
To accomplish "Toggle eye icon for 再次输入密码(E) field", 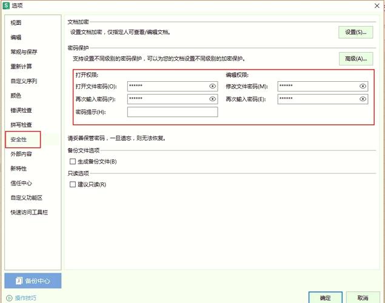I will click(x=363, y=99).
